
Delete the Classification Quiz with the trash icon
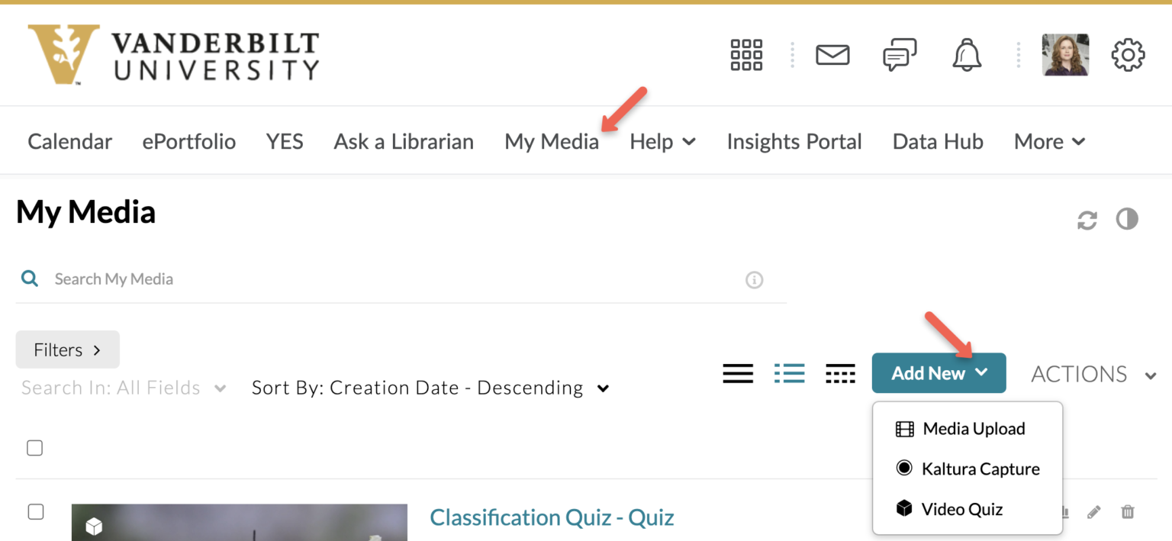[x=1127, y=512]
